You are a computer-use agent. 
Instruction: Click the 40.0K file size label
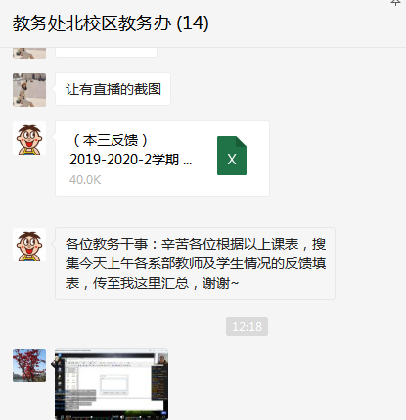(85, 180)
